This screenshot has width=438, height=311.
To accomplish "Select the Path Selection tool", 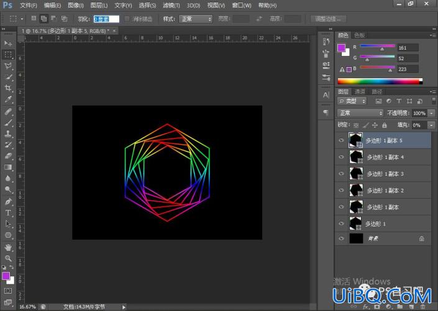I will (8, 224).
